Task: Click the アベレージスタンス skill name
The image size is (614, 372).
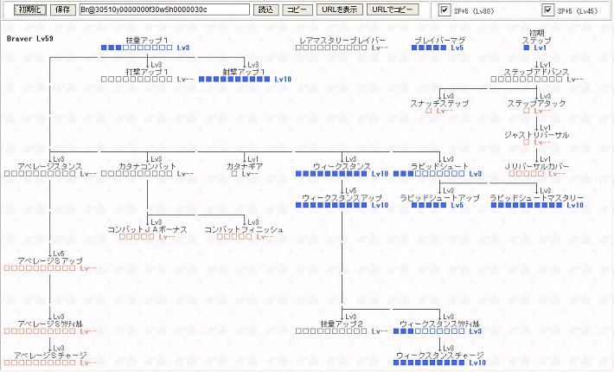Action: click(50, 166)
